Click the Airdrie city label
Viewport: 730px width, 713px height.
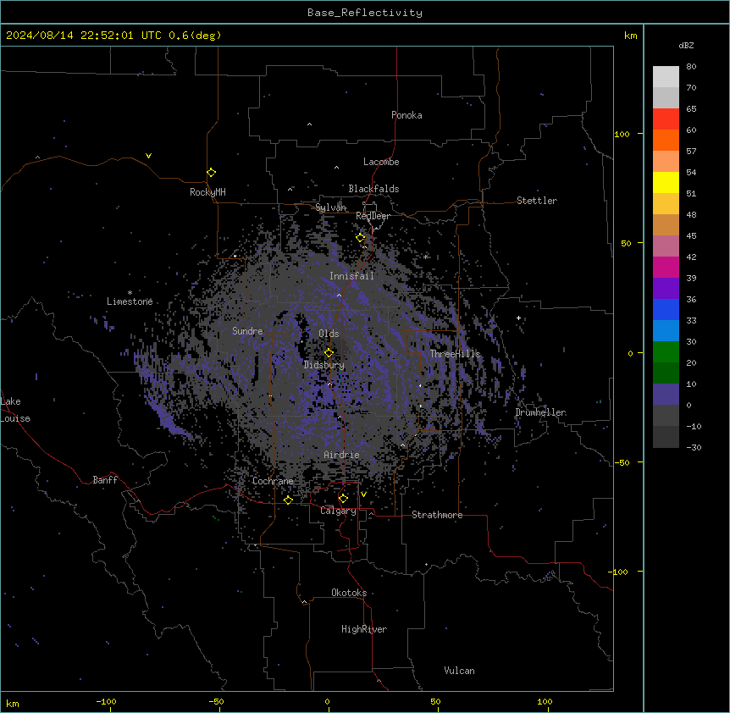point(342,455)
